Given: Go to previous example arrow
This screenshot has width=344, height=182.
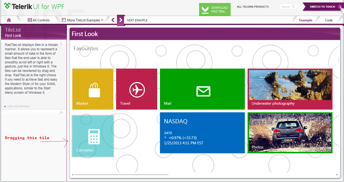Looking at the screenshot, I should click(113, 20).
